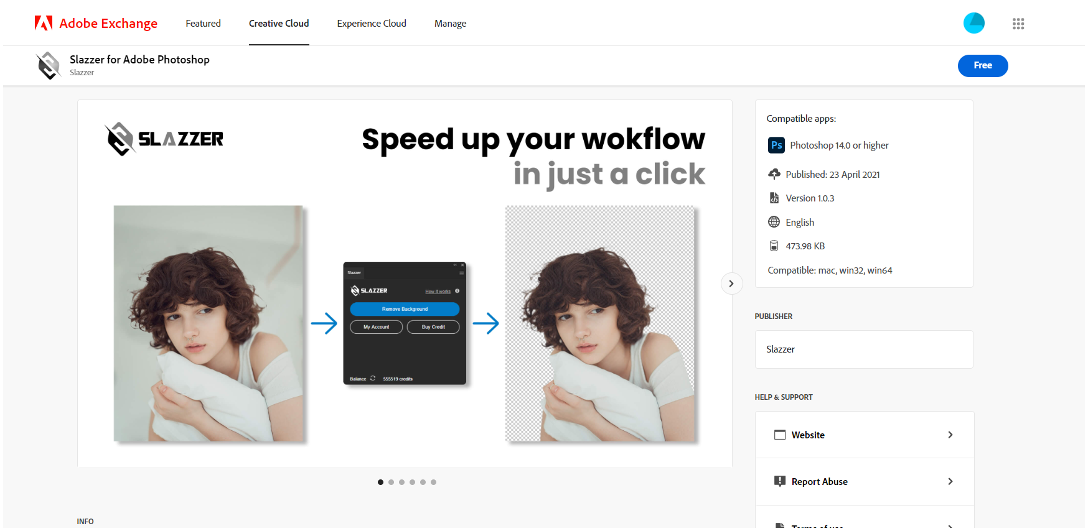Select the second carousel dot
1088x531 pixels.
coord(391,483)
